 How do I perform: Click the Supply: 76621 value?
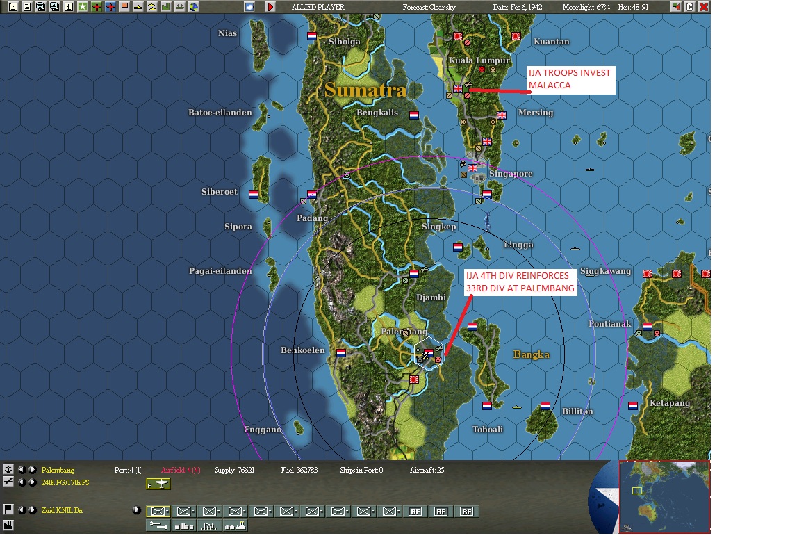(x=235, y=470)
